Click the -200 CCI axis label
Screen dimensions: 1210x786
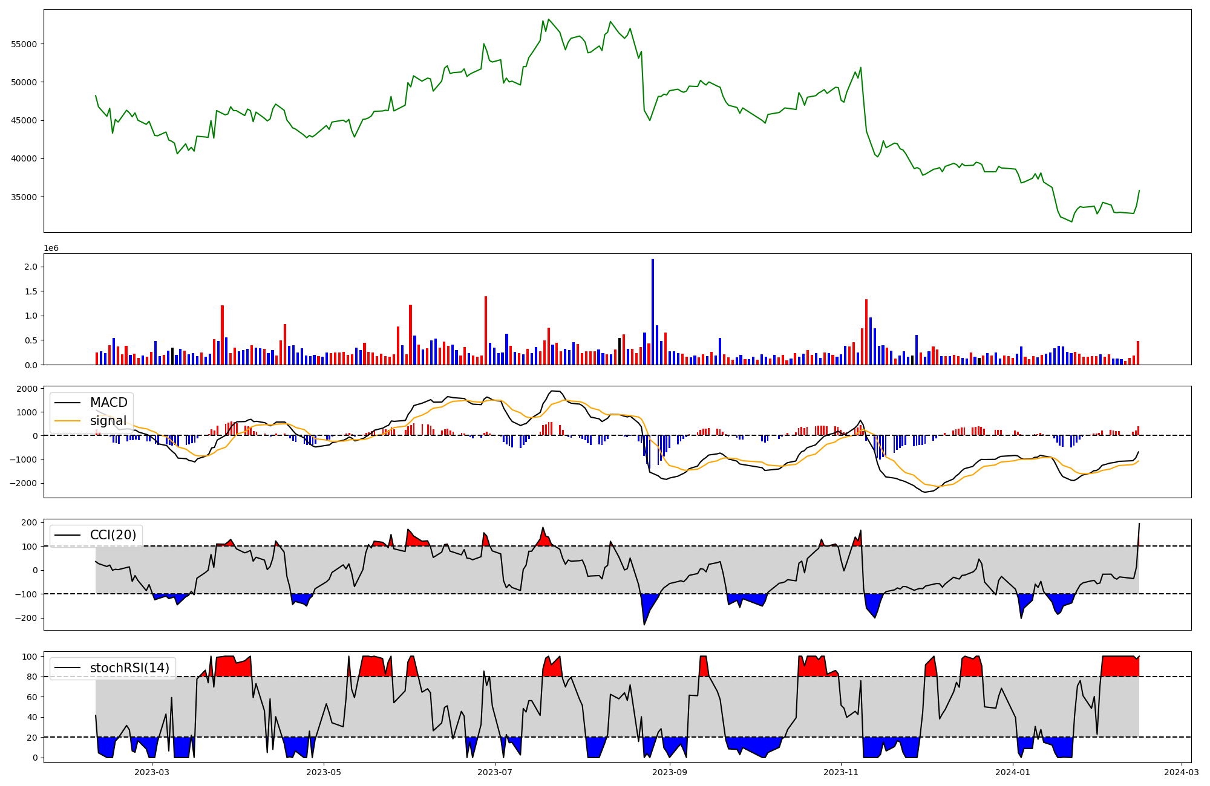pyautogui.click(x=27, y=618)
